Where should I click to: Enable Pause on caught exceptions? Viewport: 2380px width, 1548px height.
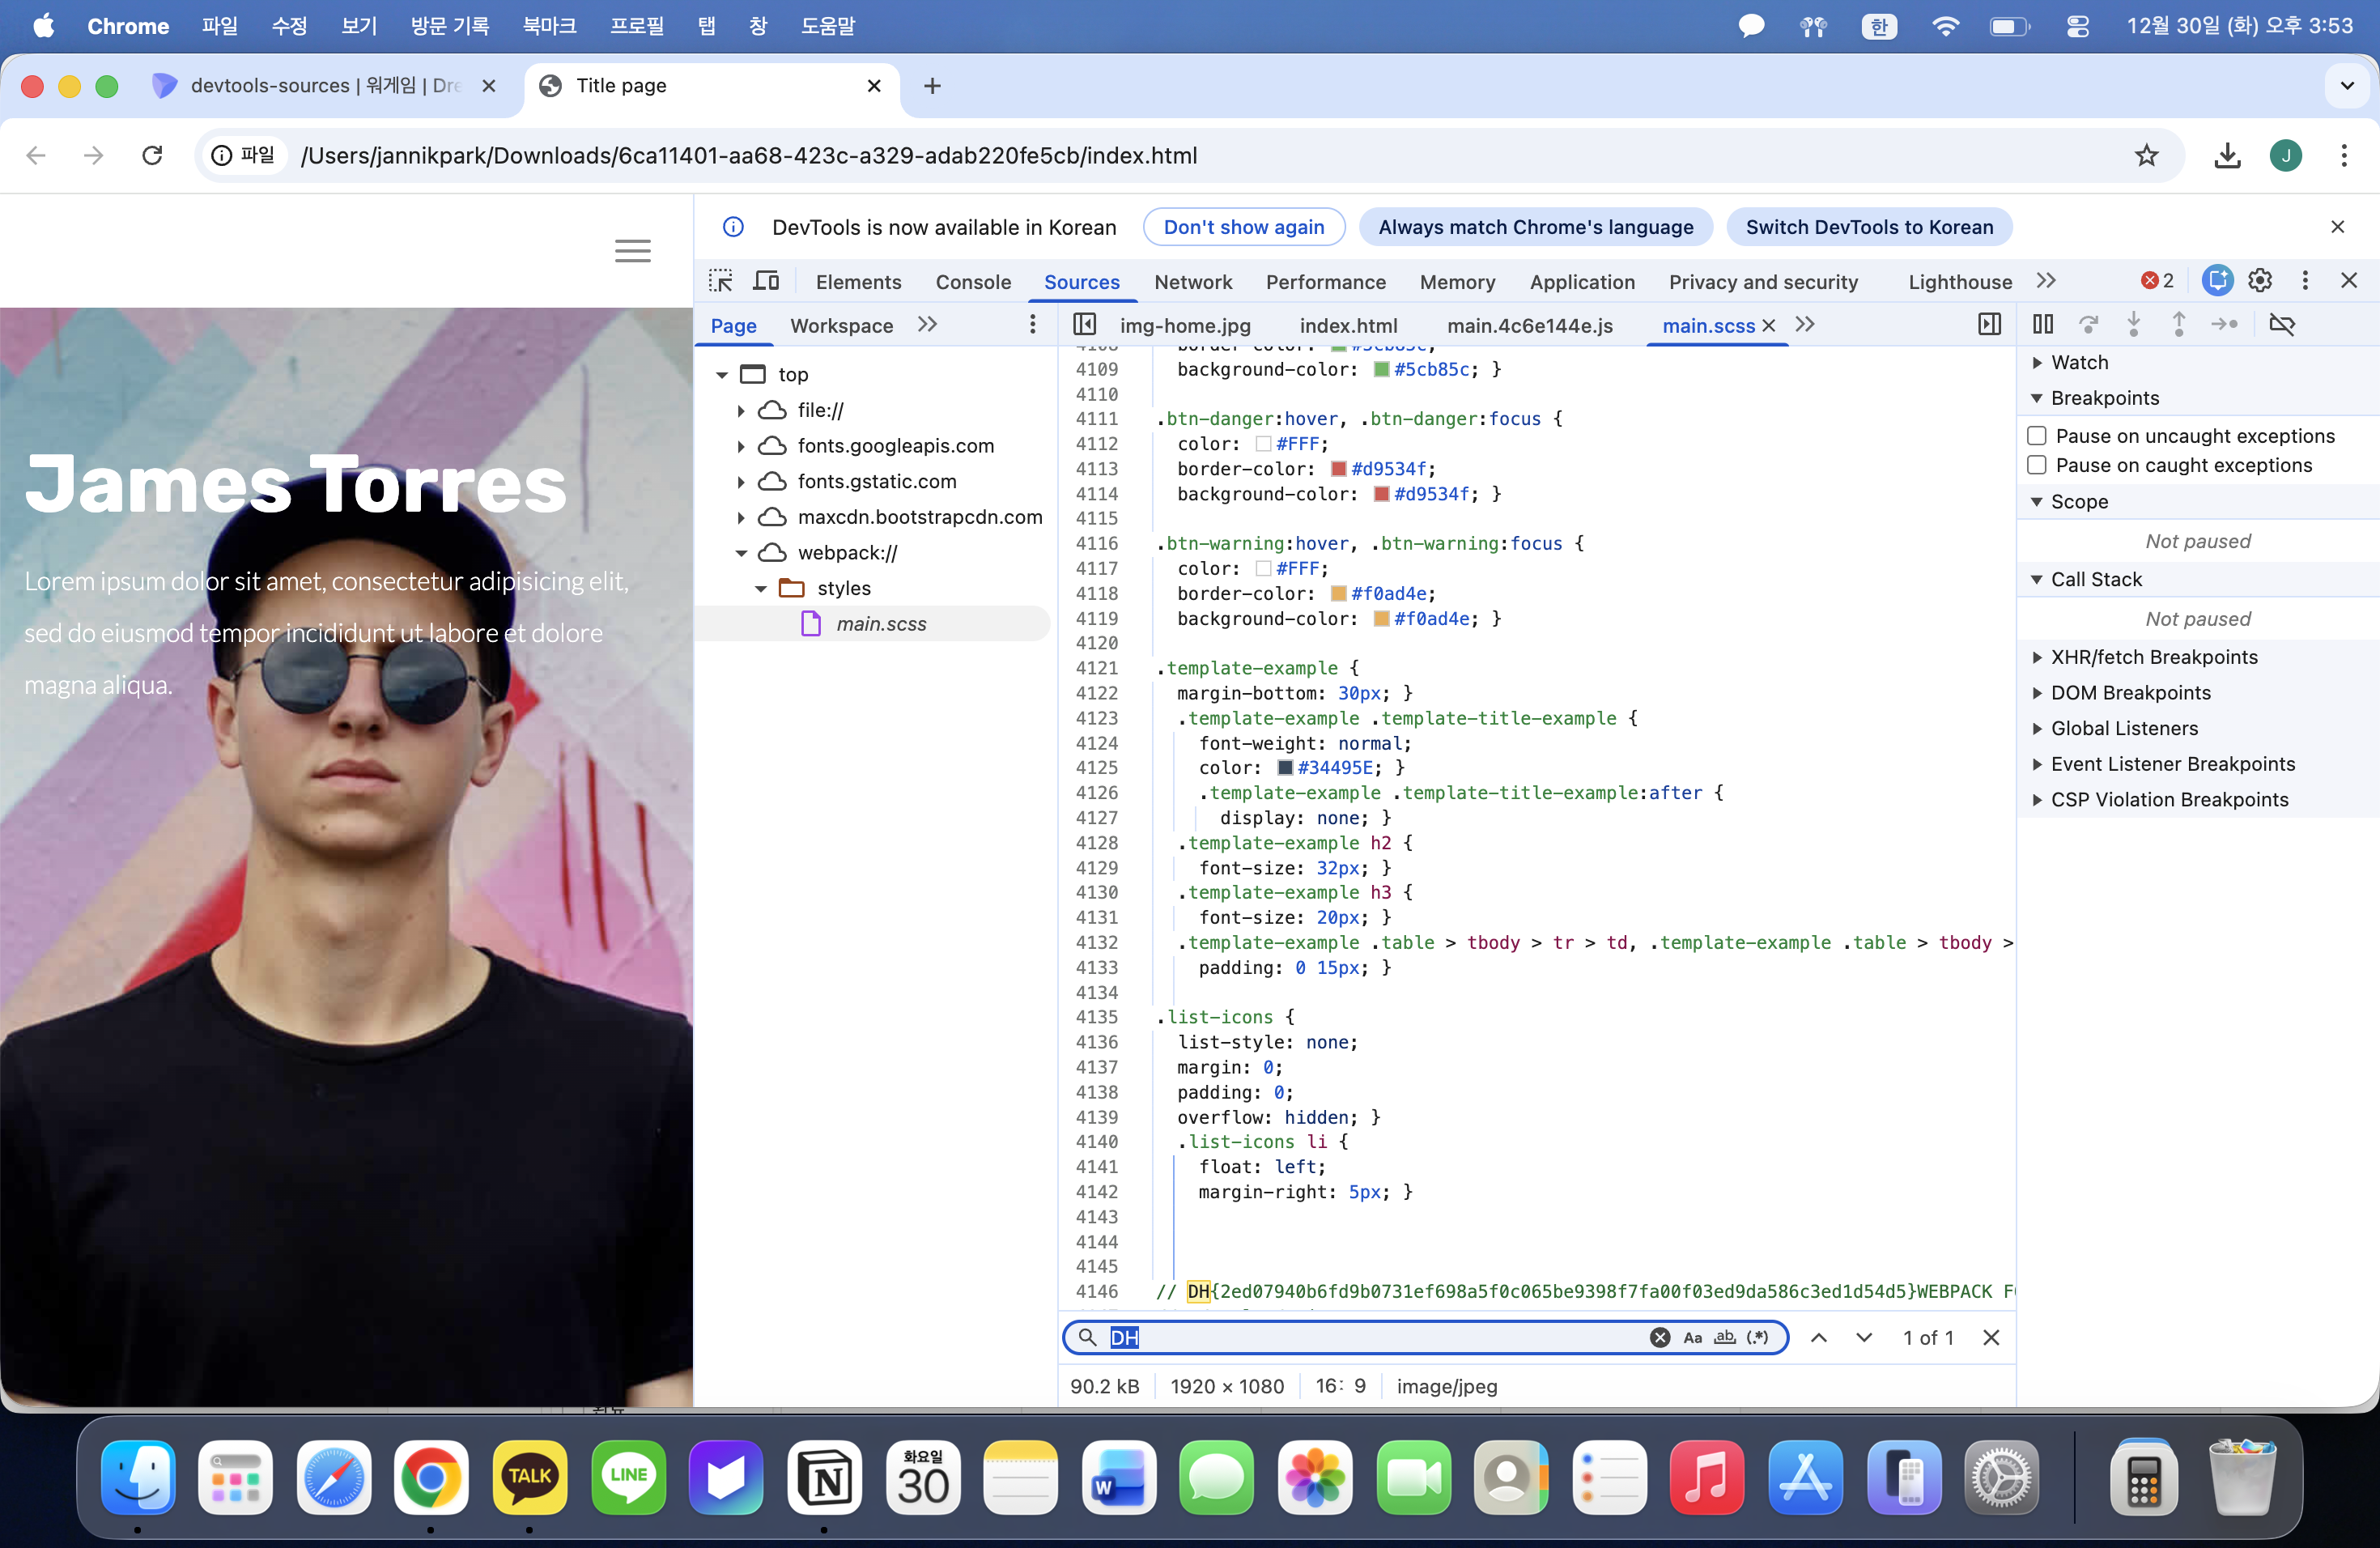[x=2037, y=465]
